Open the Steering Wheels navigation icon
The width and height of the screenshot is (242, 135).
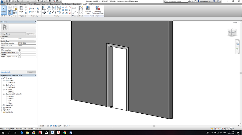pos(237,44)
